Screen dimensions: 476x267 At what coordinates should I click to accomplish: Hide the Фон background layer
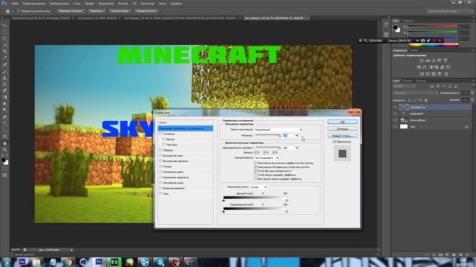click(x=395, y=127)
